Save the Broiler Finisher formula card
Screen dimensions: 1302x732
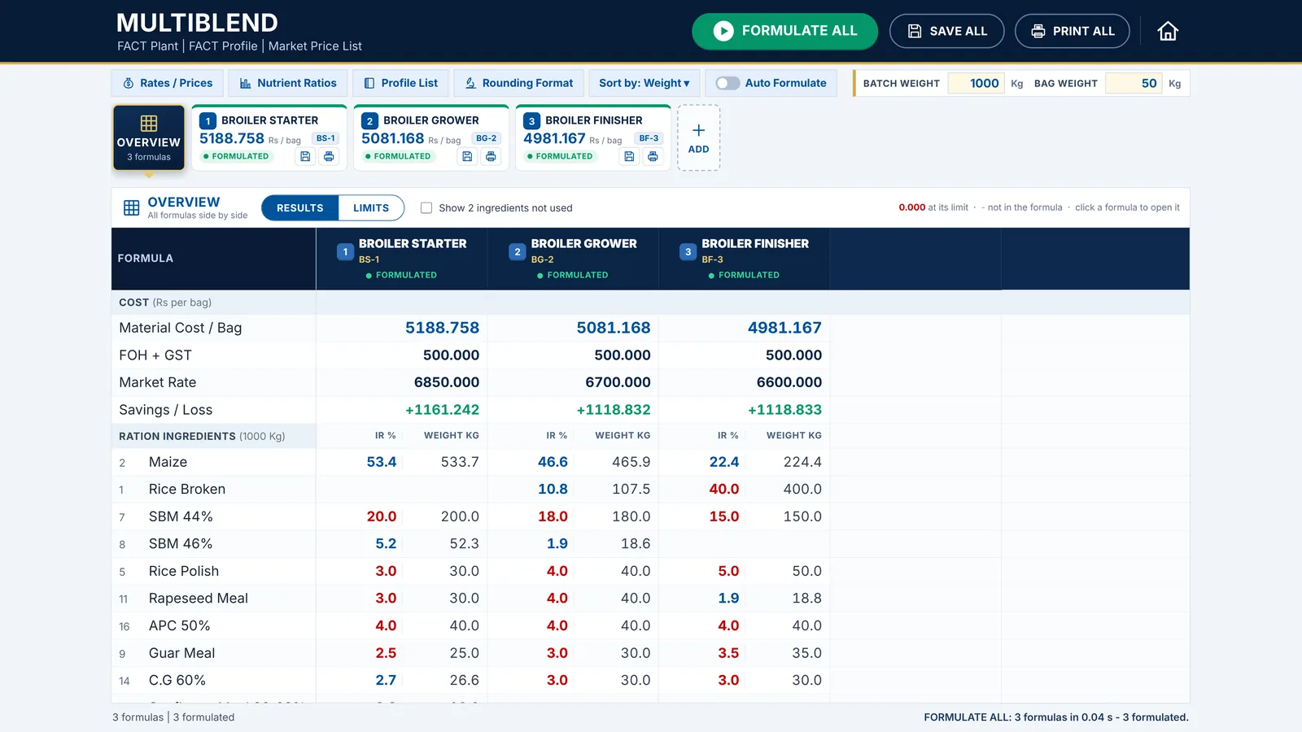(629, 156)
